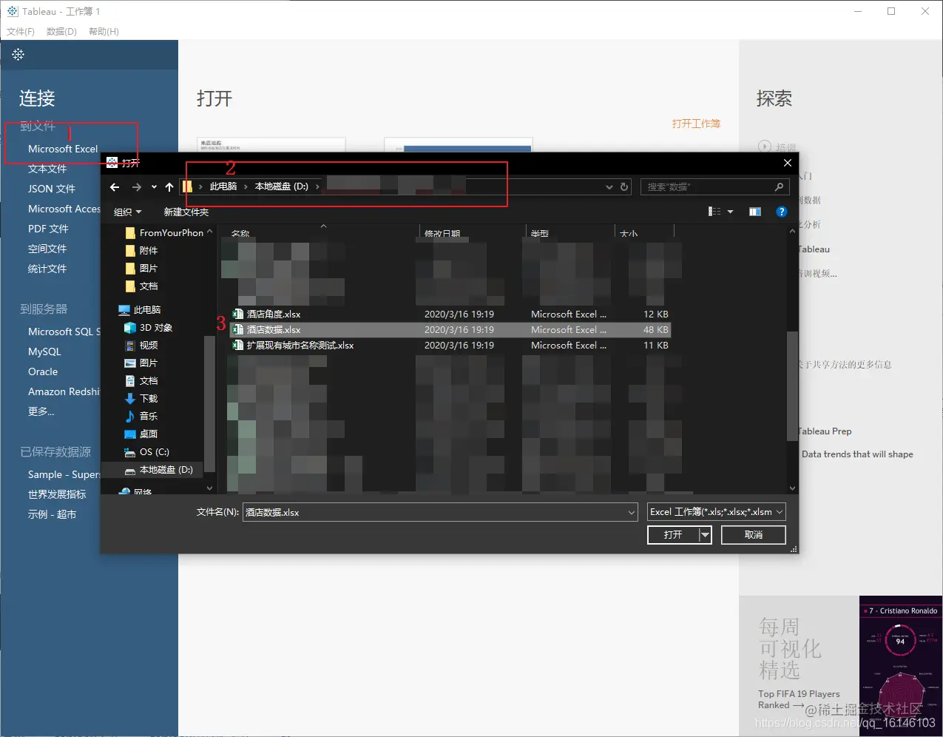Click 此电脑 in address bar
The image size is (943, 737).
pos(223,186)
